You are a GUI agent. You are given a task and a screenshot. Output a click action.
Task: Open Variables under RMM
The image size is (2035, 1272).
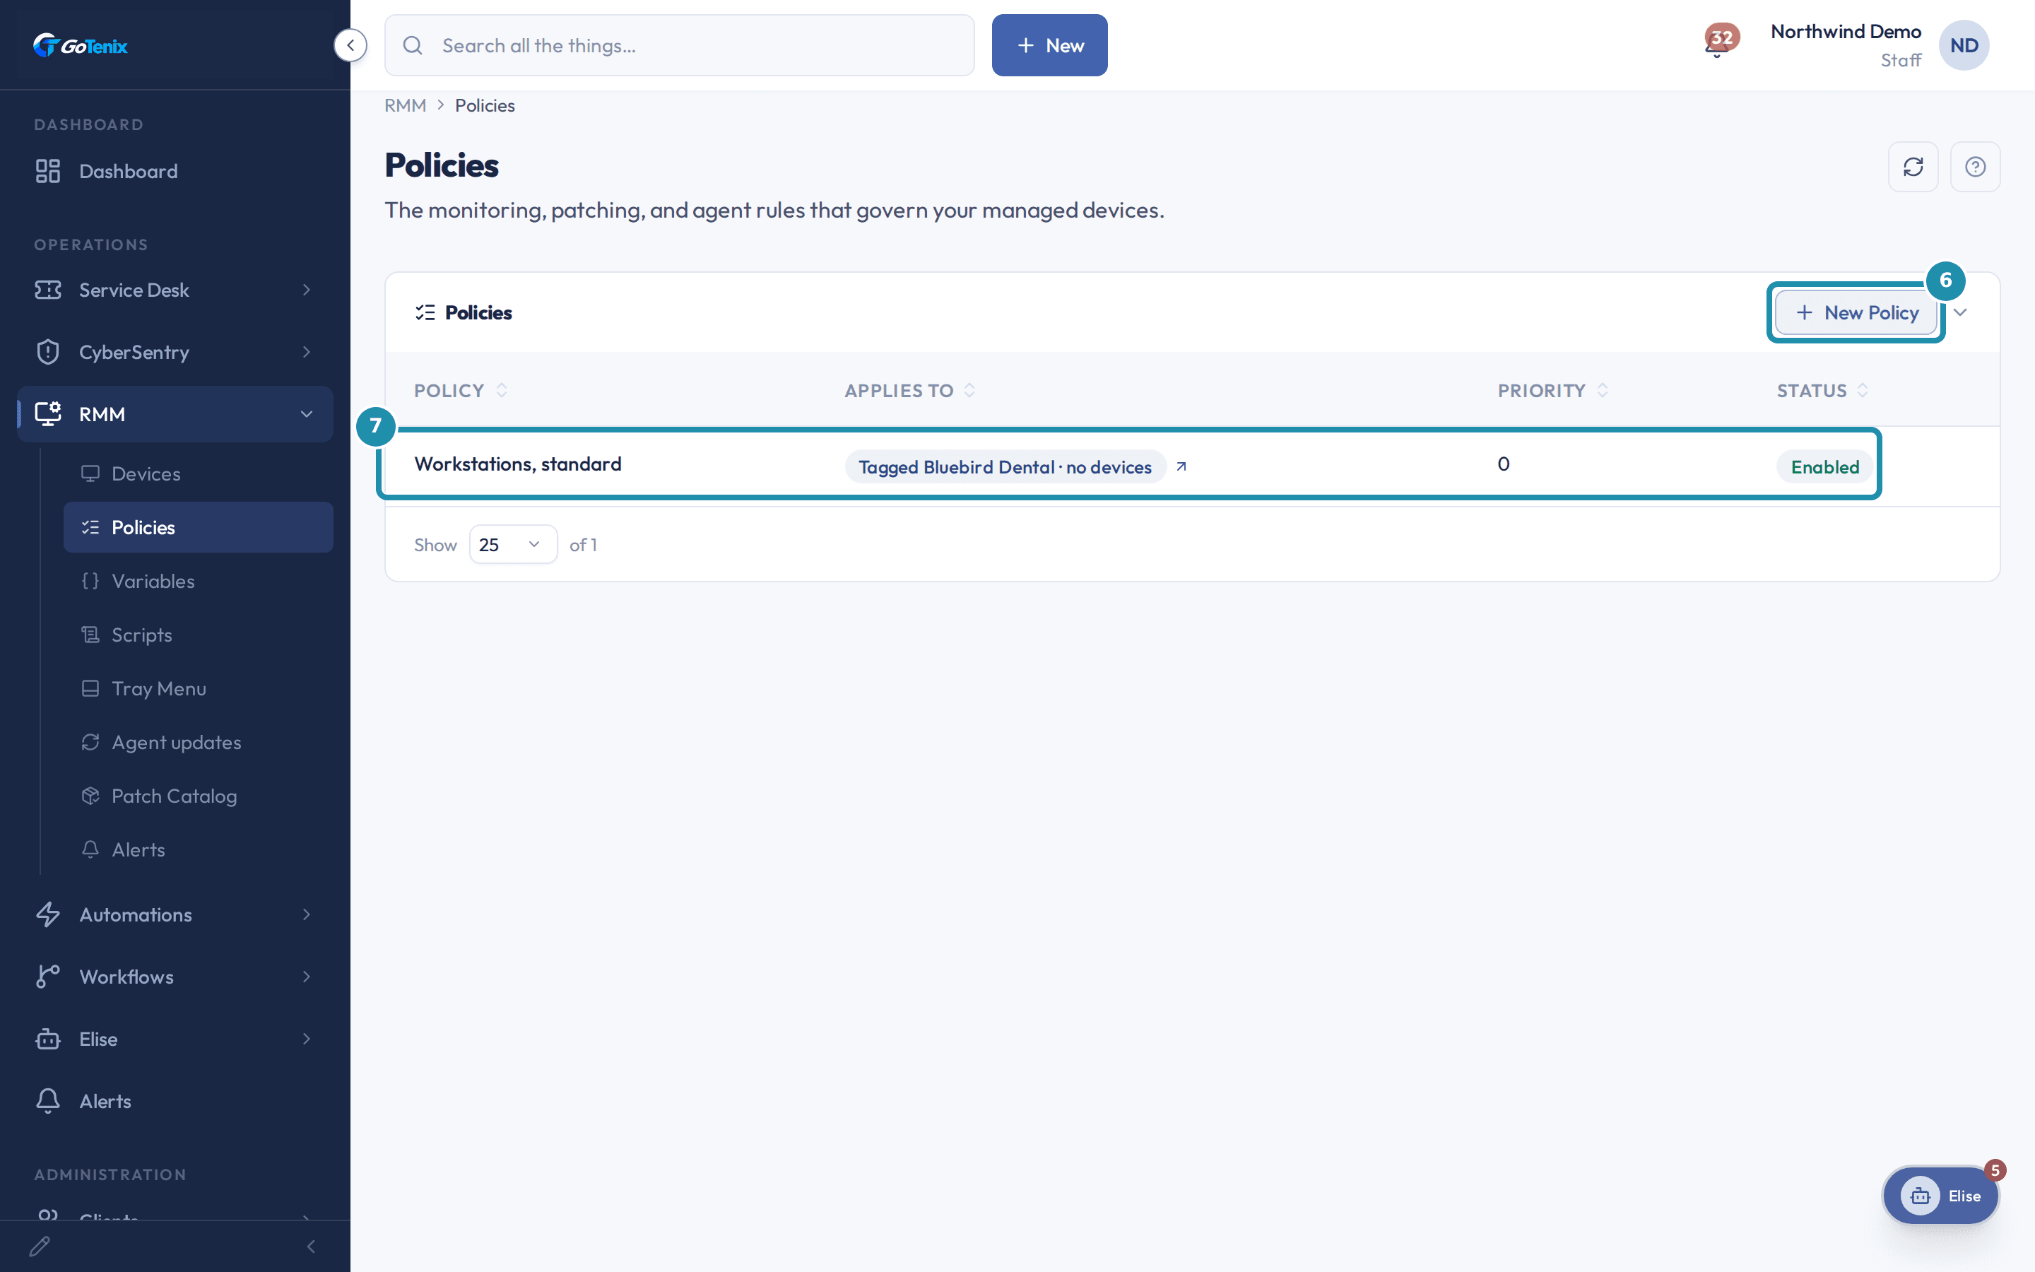(199, 582)
